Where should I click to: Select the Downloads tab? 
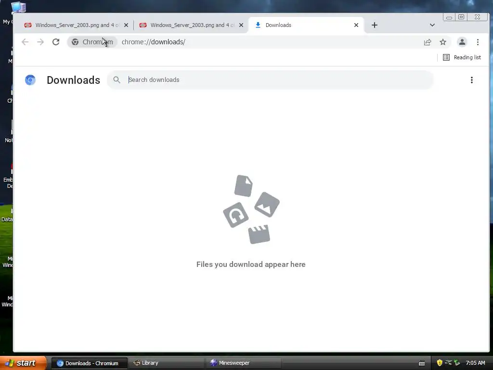(x=306, y=25)
